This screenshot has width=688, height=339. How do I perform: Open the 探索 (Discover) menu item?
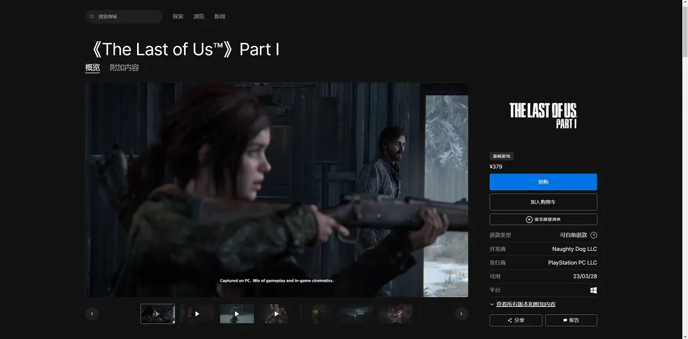pos(178,17)
